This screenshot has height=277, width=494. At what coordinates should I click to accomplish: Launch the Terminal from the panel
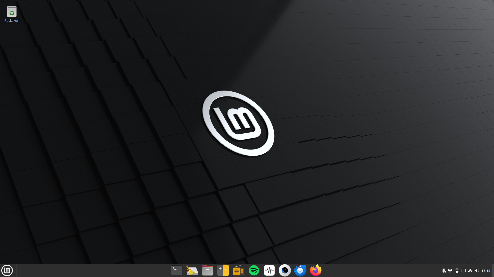(177, 270)
